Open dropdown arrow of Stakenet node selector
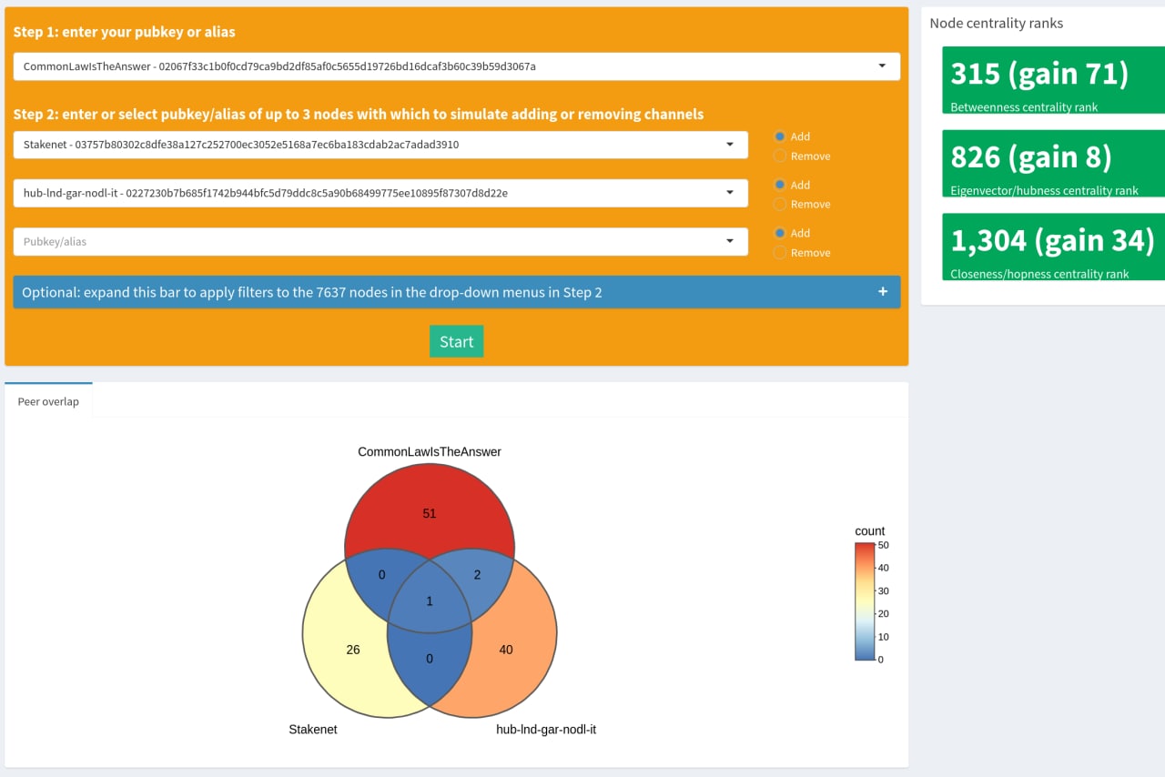 point(730,145)
